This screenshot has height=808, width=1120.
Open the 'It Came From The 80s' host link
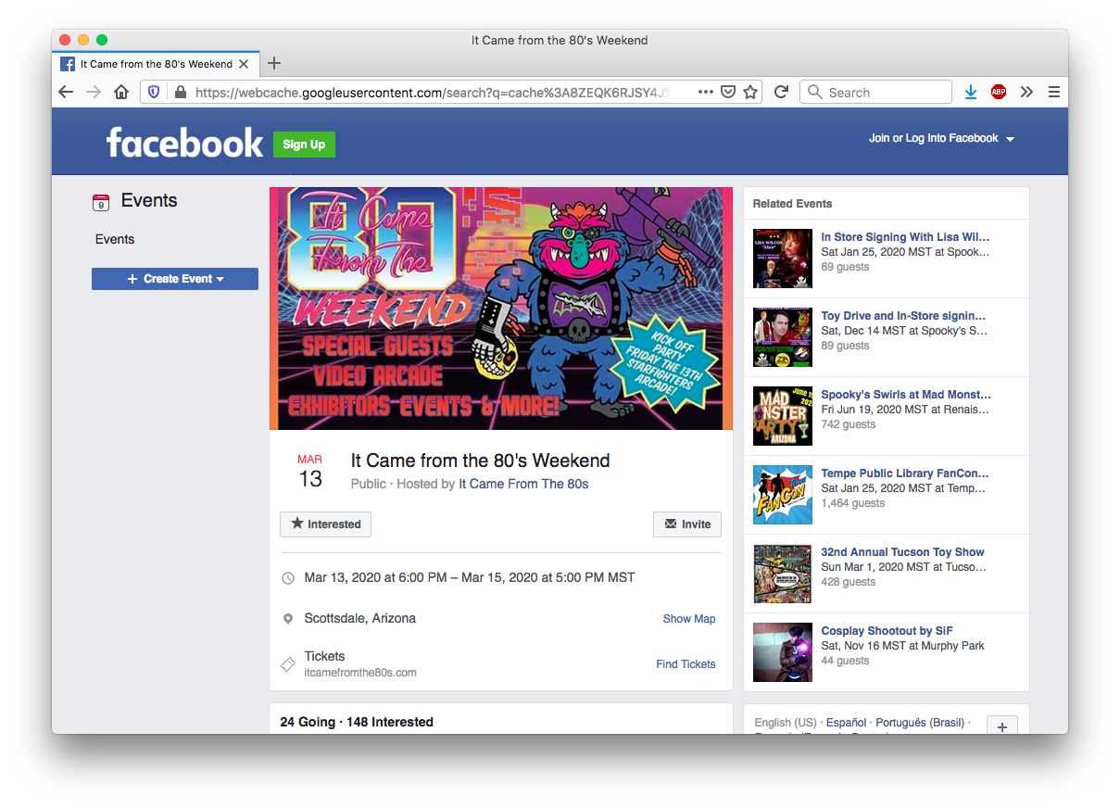[x=523, y=484]
